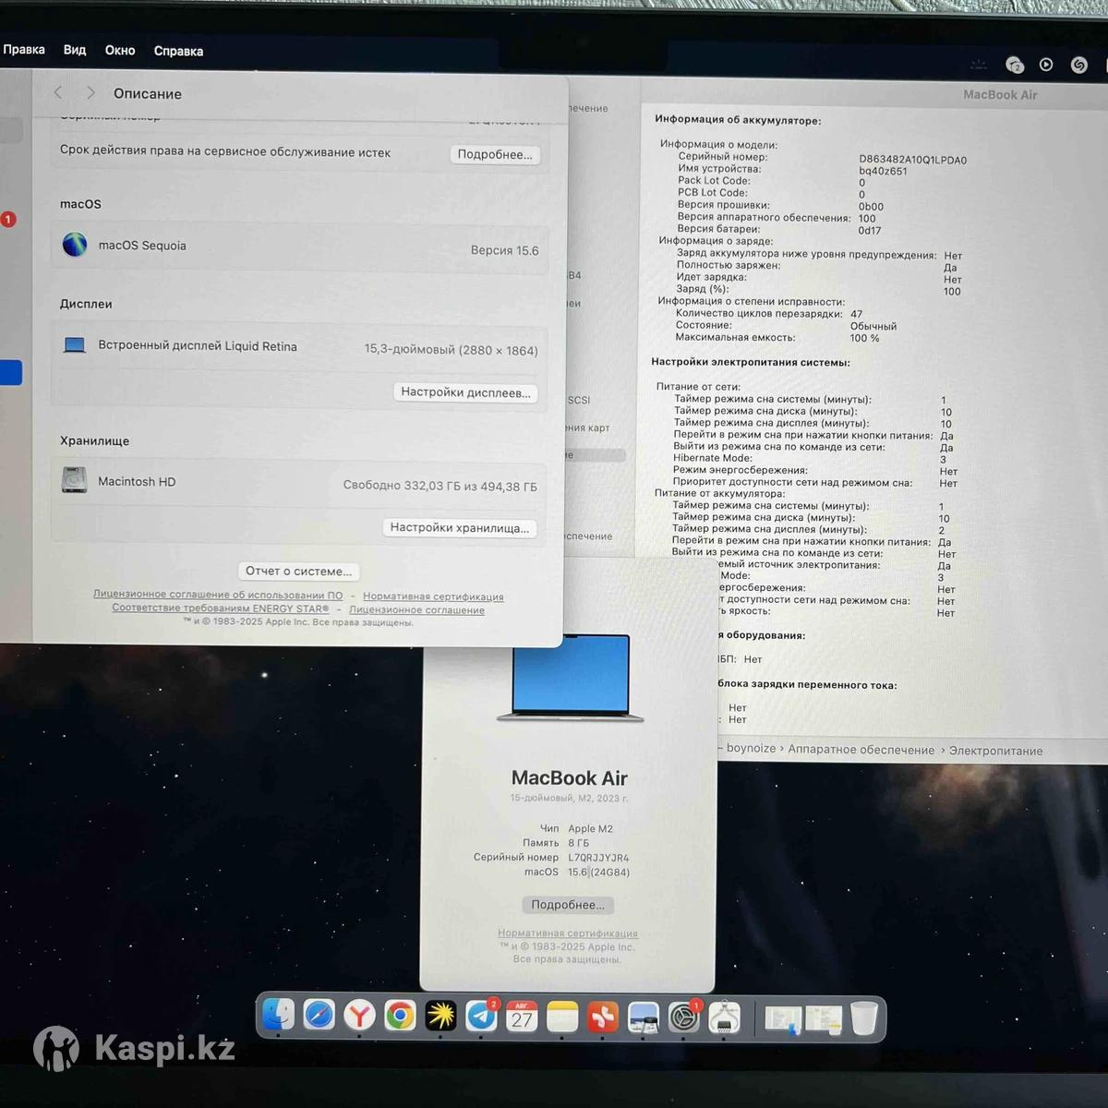Image resolution: width=1108 pixels, height=1108 pixels.
Task: Click the macOS Sequoia globe icon
Action: 75,245
